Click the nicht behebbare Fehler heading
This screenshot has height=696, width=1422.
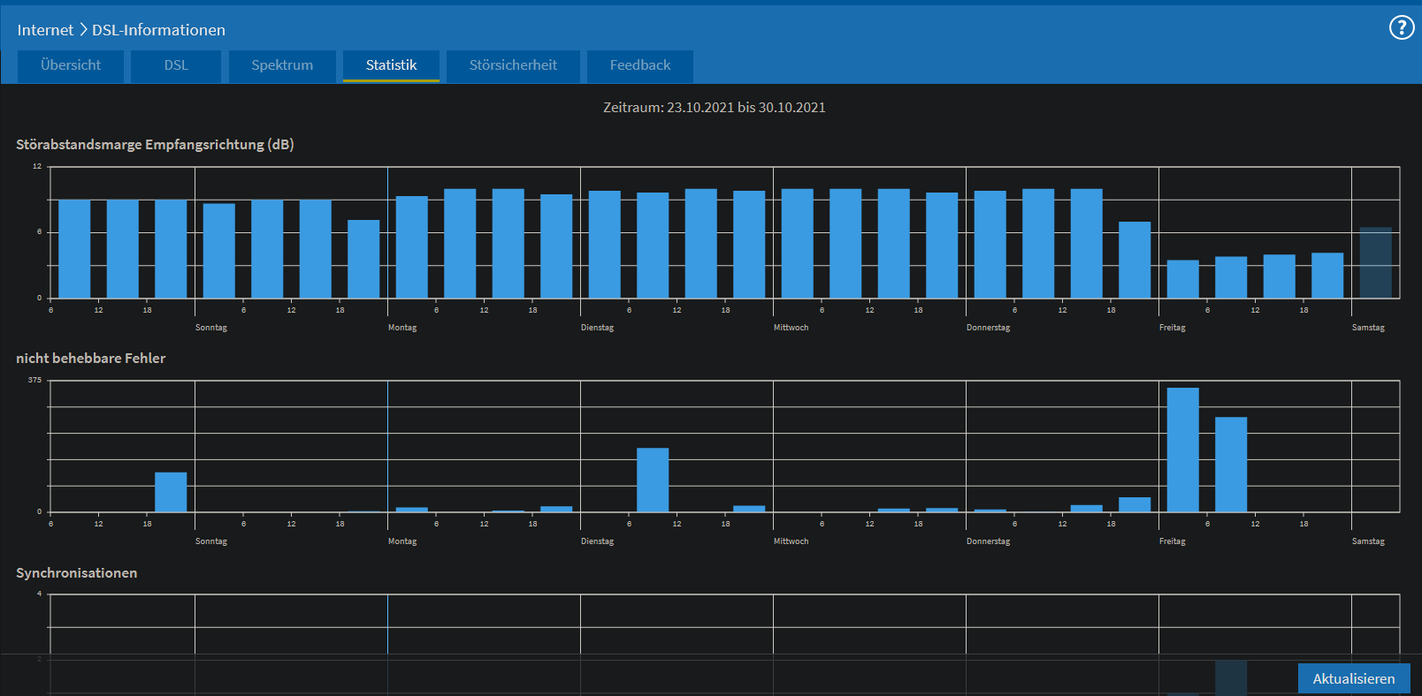tap(90, 359)
